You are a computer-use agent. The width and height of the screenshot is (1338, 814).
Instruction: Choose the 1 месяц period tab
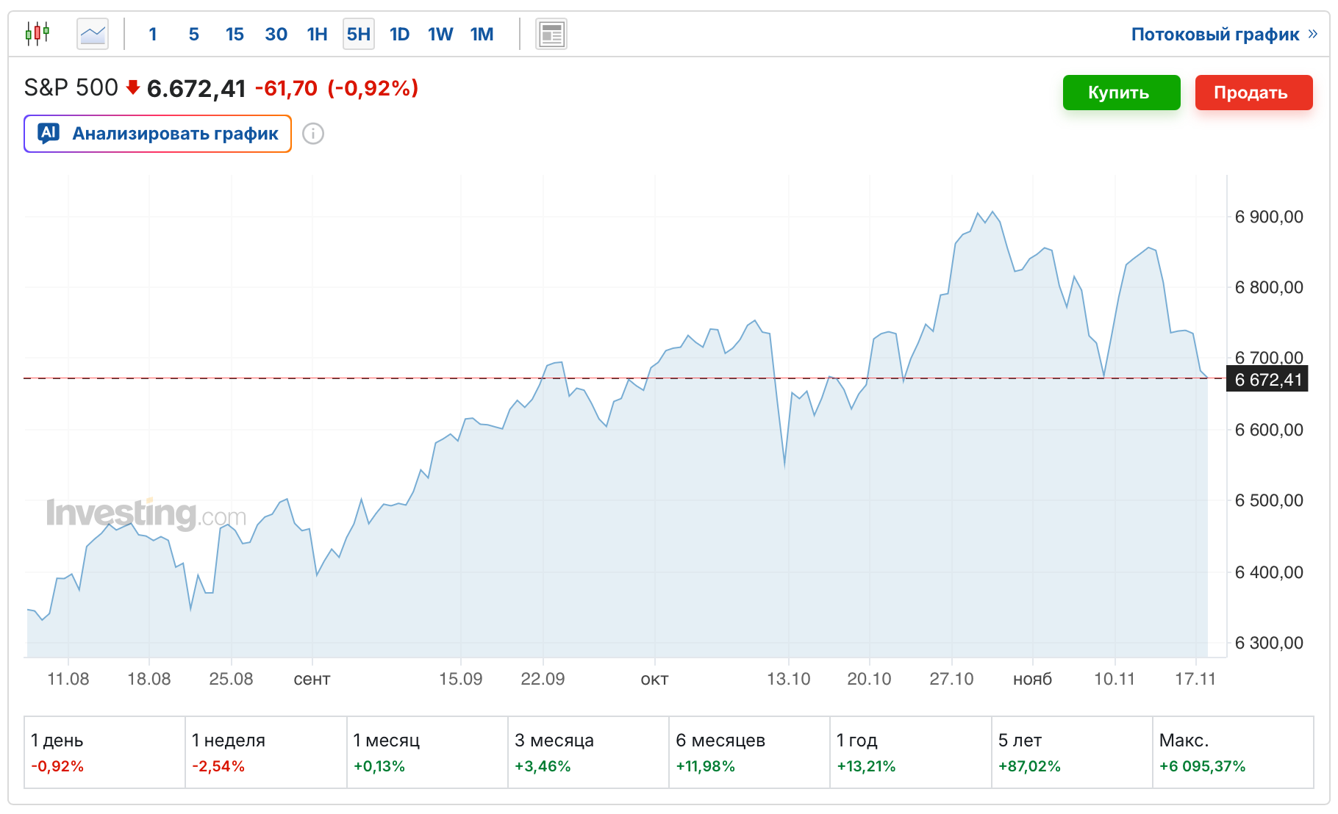[426, 752]
